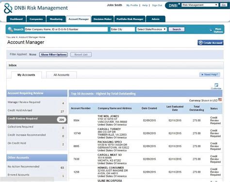This screenshot has width=230, height=182.
Task: Open the Companies tab
Action: coord(36,19)
